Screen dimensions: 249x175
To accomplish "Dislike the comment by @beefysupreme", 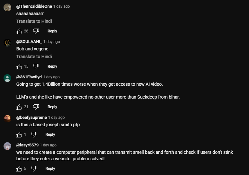I will click(34, 135).
